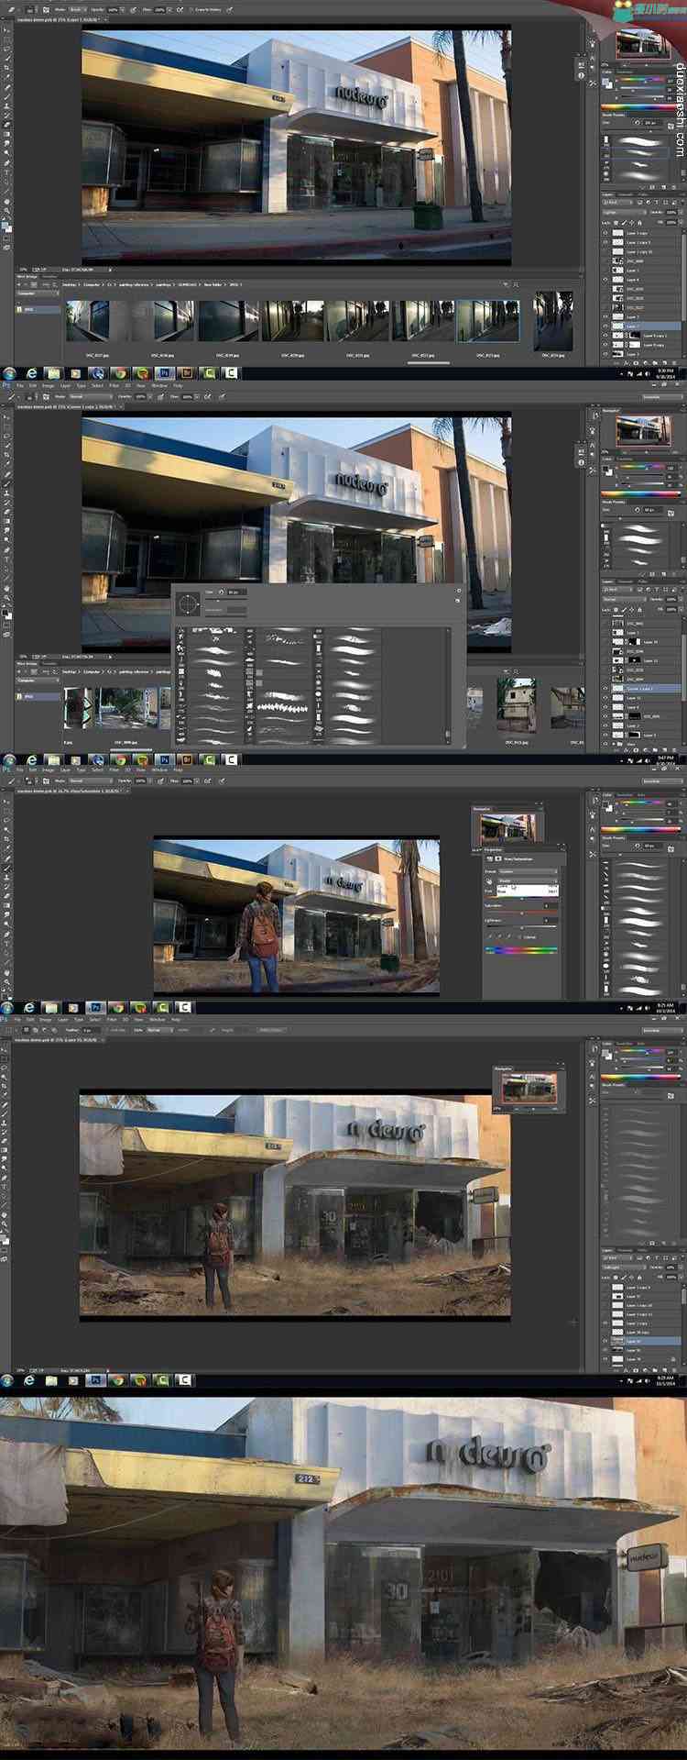Select the Zoom tool in first Photoshop window
Image resolution: width=687 pixels, height=1760 pixels.
click(x=7, y=211)
